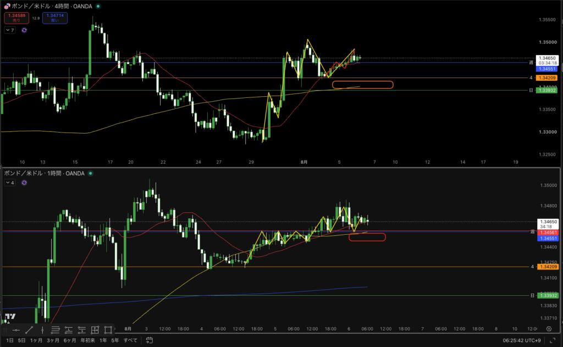Expand the 7 indicators legend in the 4-hour chart

point(10,30)
